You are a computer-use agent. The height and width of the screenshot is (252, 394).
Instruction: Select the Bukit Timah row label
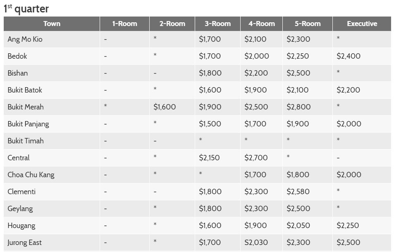coord(26,141)
